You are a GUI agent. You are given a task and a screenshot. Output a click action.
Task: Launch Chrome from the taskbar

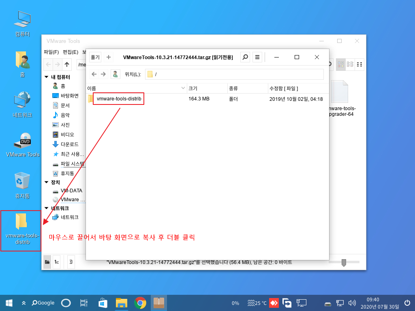tap(140, 303)
